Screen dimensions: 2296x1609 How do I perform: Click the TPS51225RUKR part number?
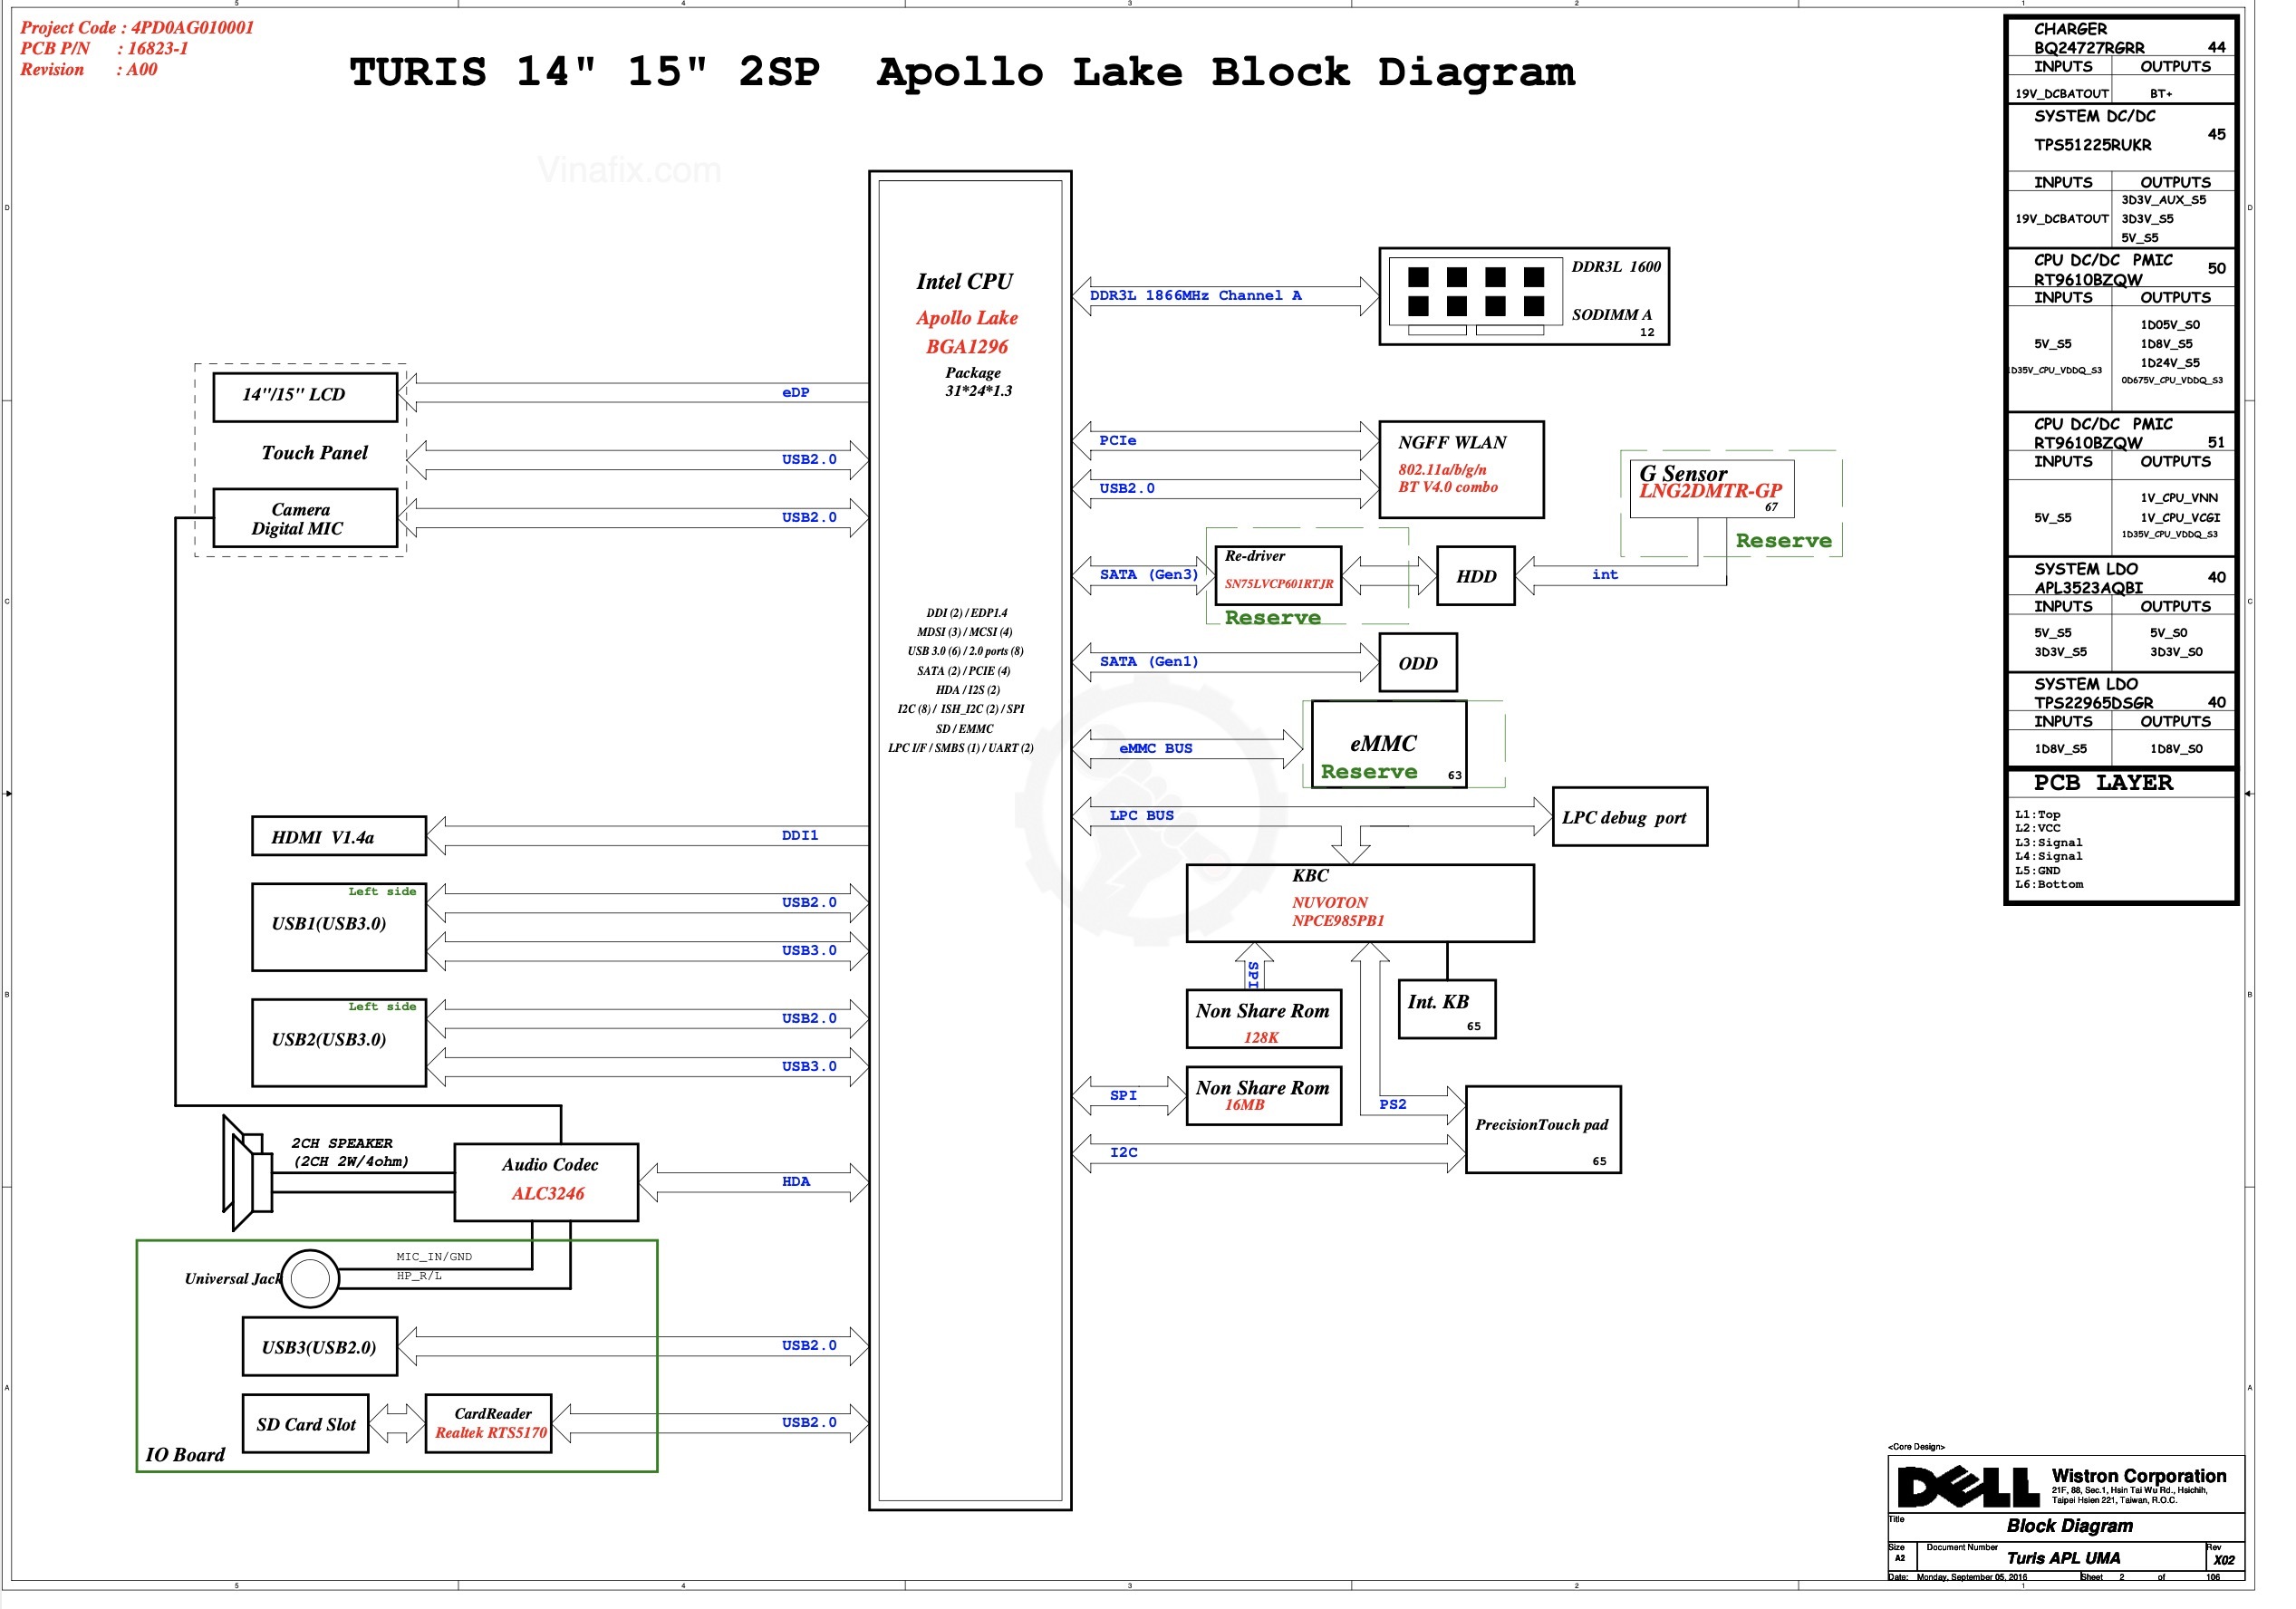coord(2093,145)
